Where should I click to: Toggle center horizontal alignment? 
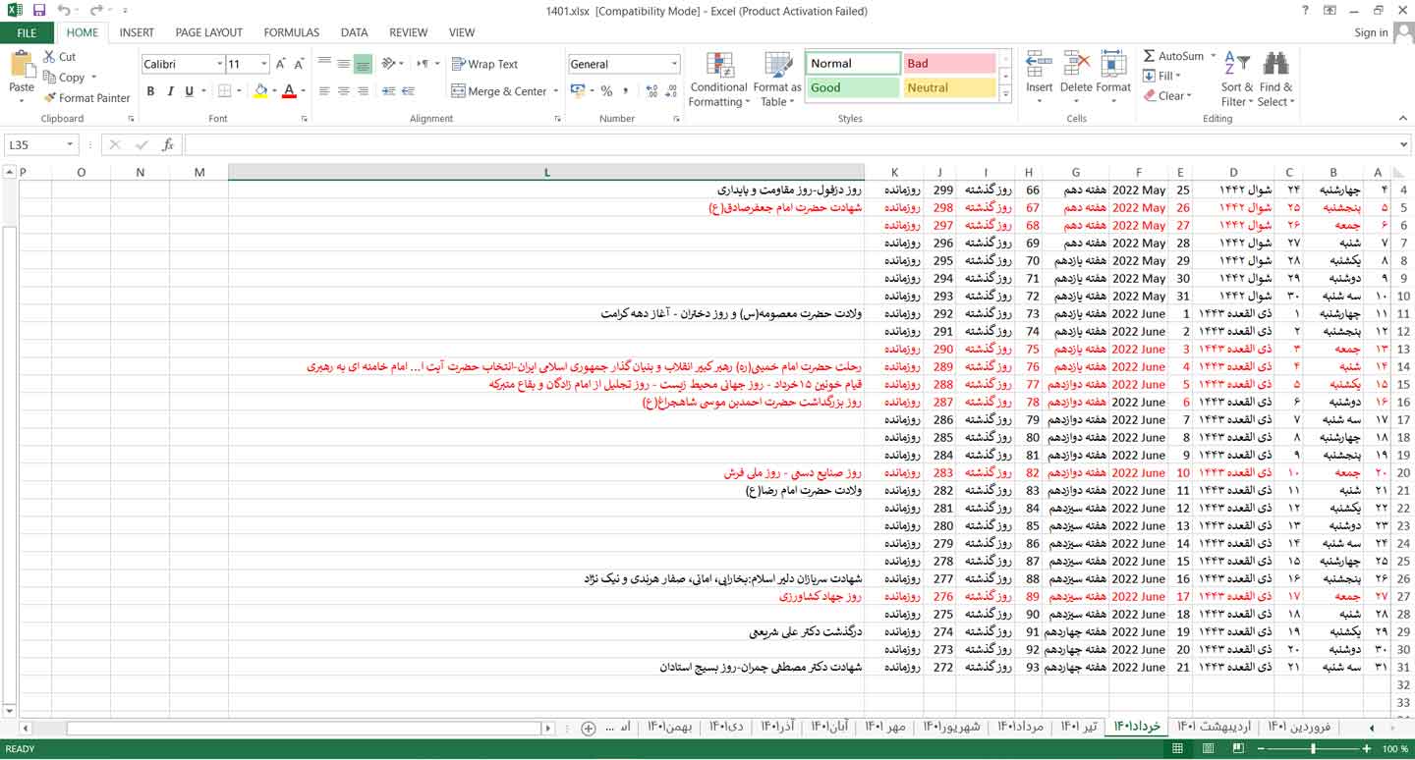pos(343,91)
